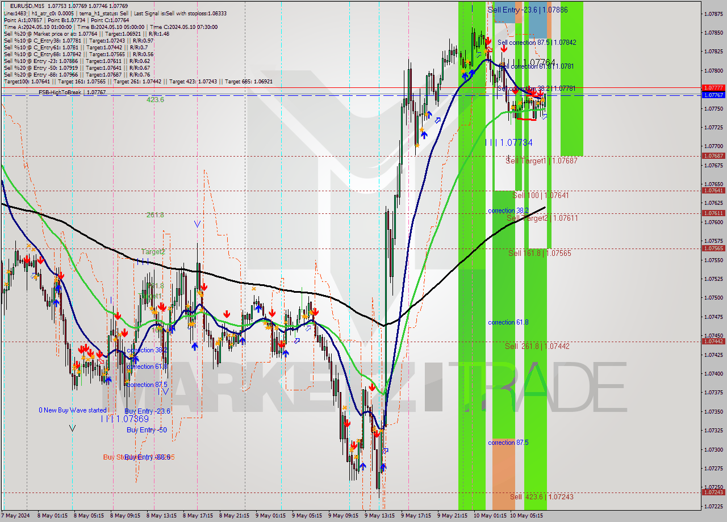The image size is (727, 522).
Task: Select the 'Sell Target1 | 1.07687' label
Action: [541, 161]
